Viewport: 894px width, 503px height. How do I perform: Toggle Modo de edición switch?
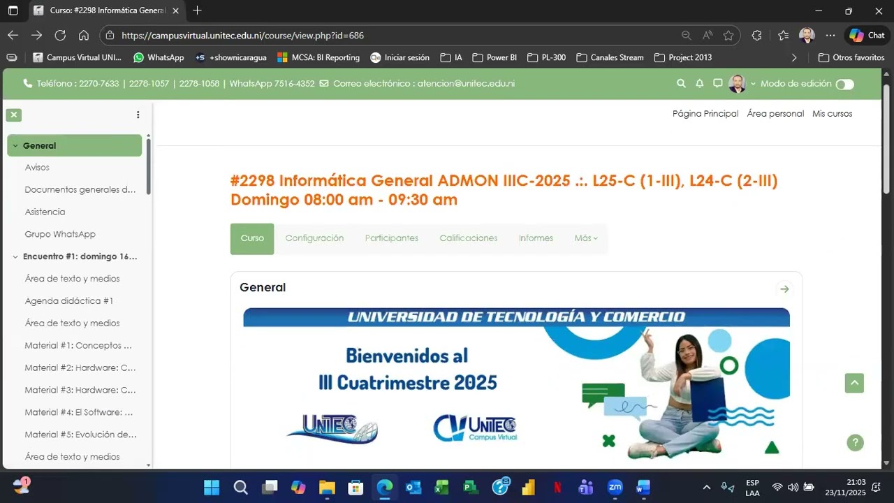pyautogui.click(x=845, y=85)
